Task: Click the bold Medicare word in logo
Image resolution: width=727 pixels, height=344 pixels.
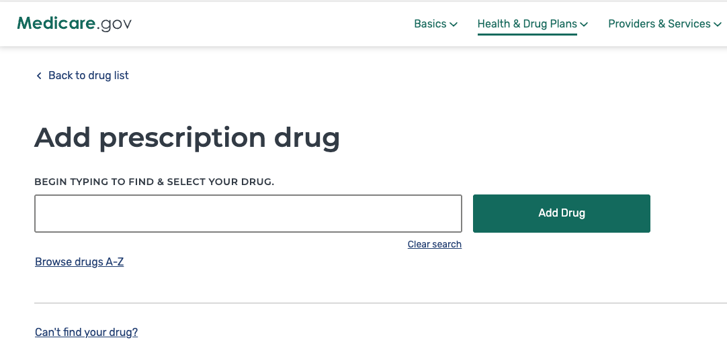Action: pos(56,23)
